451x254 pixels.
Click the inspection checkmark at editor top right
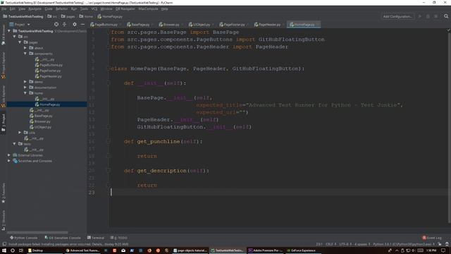coord(448,30)
